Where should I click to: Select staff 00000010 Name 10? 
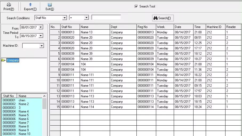pos(22,134)
